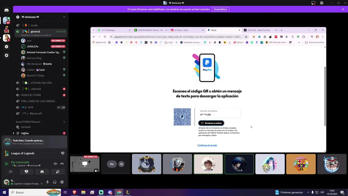This screenshot has width=348, height=196.
Task: Select the TikTok Make Your Day tab
Action: coord(260,30)
